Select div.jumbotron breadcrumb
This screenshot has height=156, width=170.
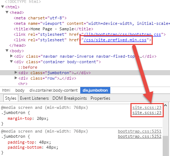[x=95, y=90]
